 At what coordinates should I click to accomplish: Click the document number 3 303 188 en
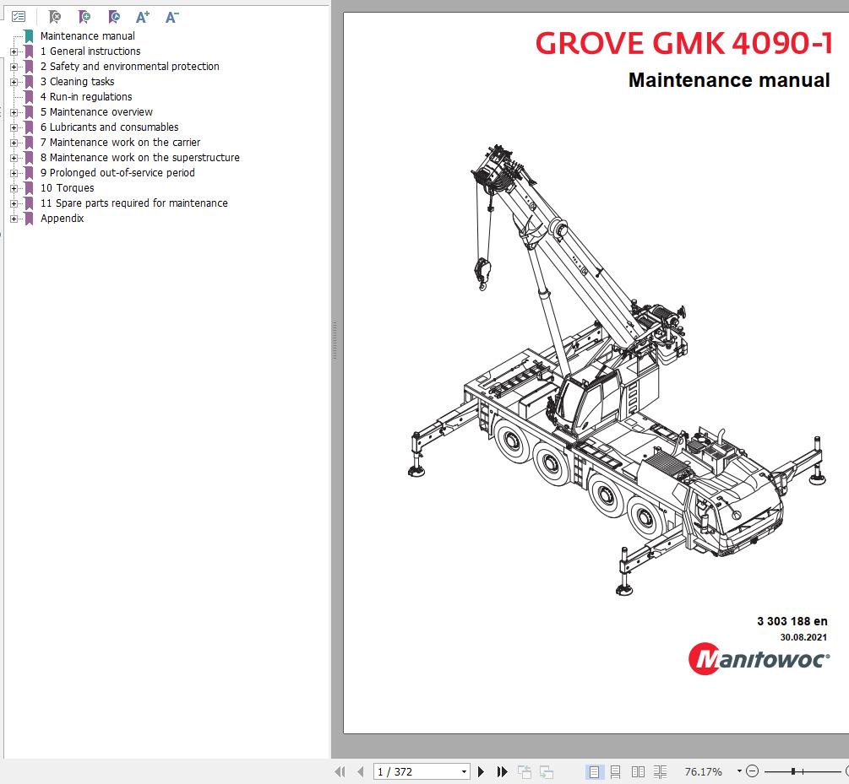pos(792,621)
